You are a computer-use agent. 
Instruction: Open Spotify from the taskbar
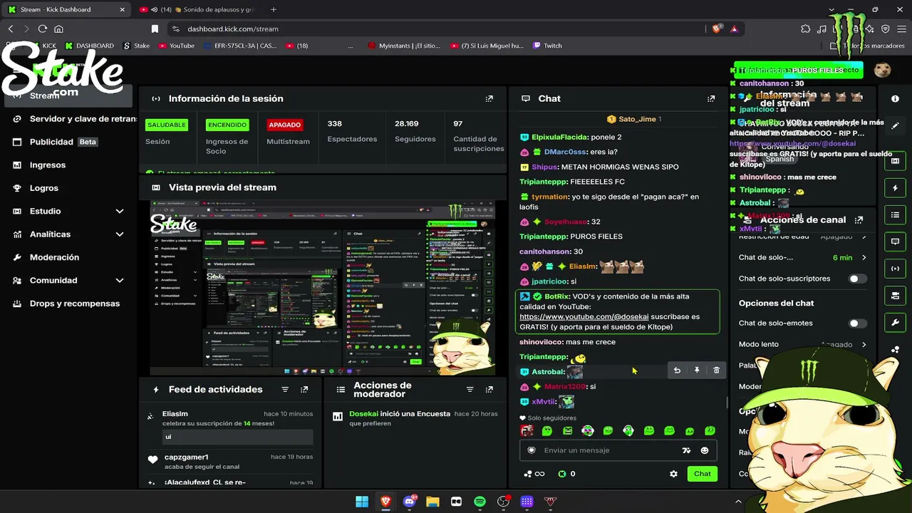tap(480, 502)
